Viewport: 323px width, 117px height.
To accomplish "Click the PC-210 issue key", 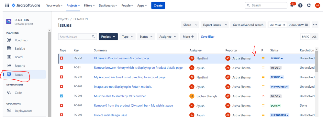I will coord(78,77).
